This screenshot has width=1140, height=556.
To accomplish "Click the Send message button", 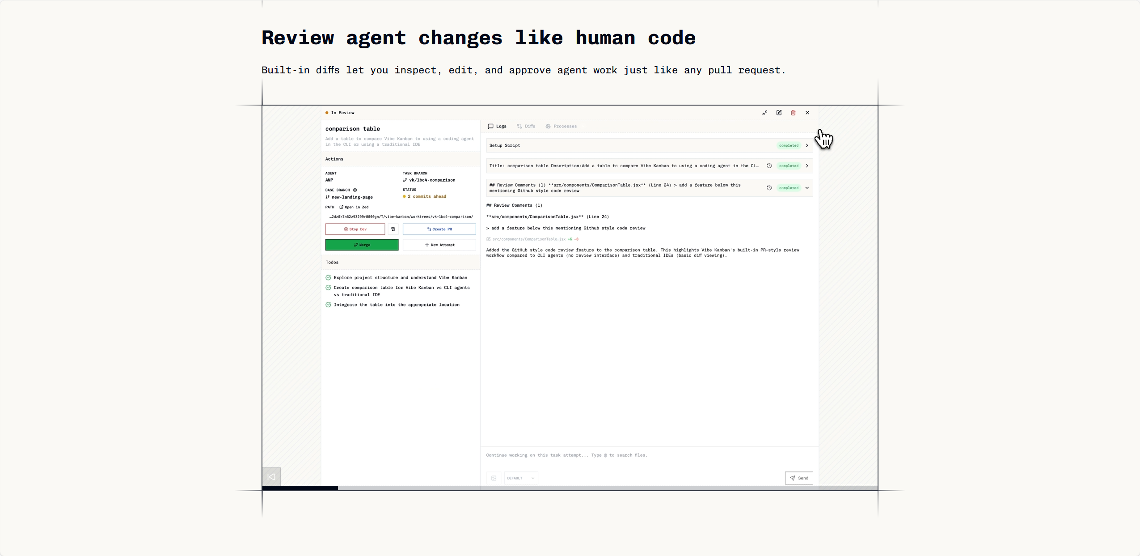I will (799, 478).
